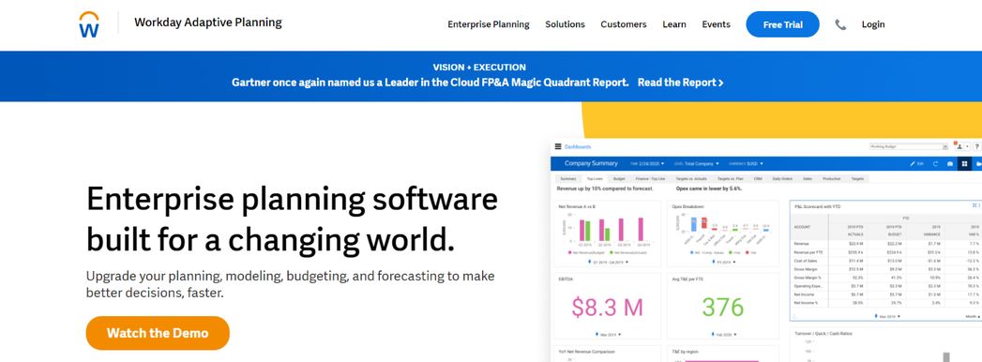This screenshot has width=982, height=362.
Task: Click the VISION + EXECUTION banner heading
Action: click(479, 67)
